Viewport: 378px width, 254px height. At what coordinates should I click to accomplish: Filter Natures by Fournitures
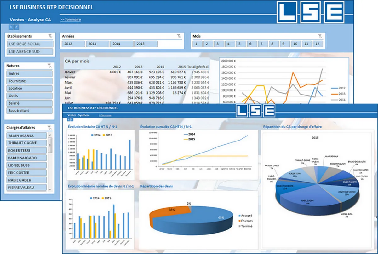click(29, 81)
